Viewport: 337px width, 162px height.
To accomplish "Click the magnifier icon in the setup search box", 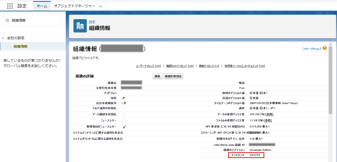I will click(x=7, y=20).
